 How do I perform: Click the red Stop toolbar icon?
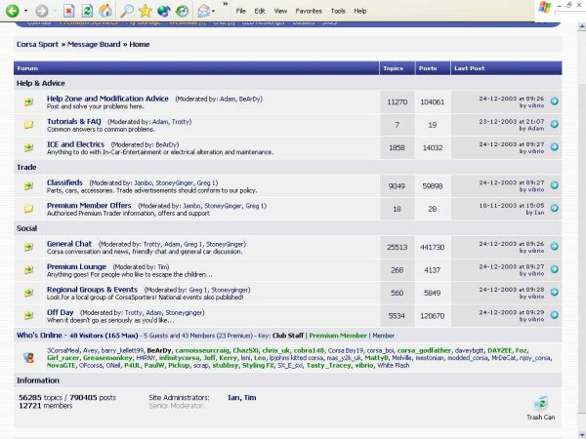pos(68,11)
